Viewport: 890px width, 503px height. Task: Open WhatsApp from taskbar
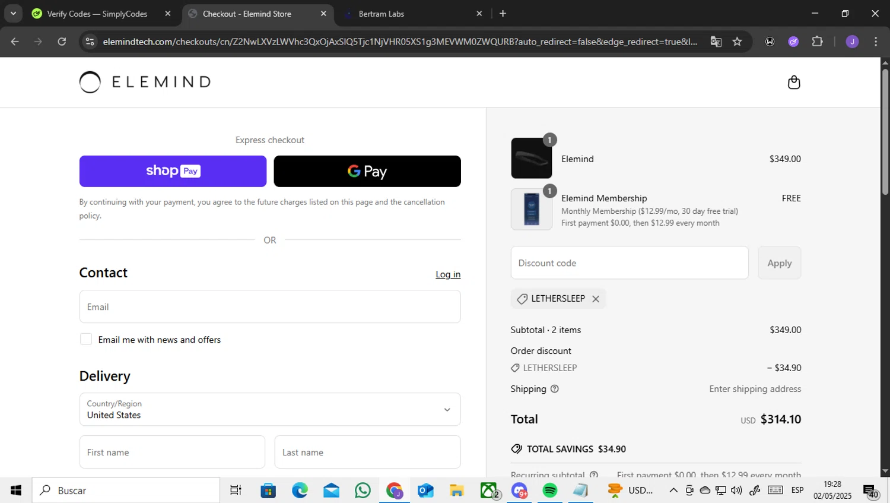363,490
